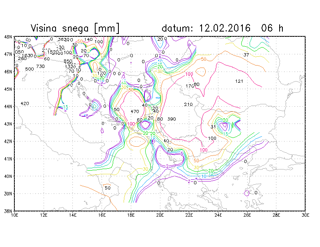Click the 20E longitude axis label
This screenshot has width=320, height=247.
click(160, 215)
